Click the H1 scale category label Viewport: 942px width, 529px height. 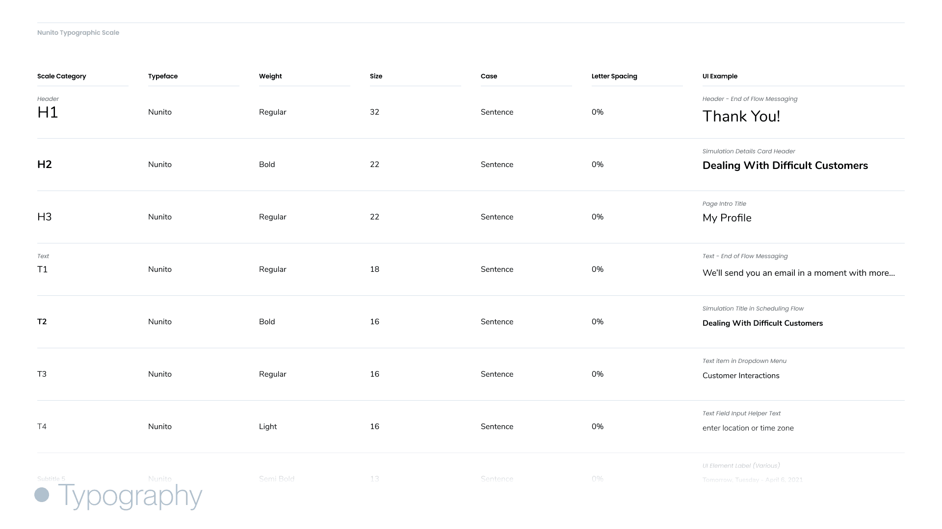[x=48, y=113]
